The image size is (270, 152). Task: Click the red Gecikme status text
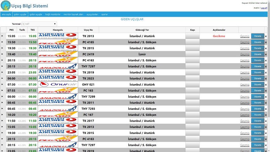click(219, 36)
